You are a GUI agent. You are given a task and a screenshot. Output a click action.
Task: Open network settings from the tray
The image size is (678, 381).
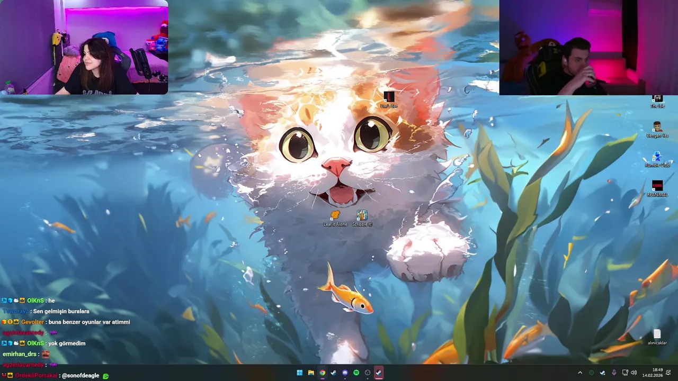point(625,373)
